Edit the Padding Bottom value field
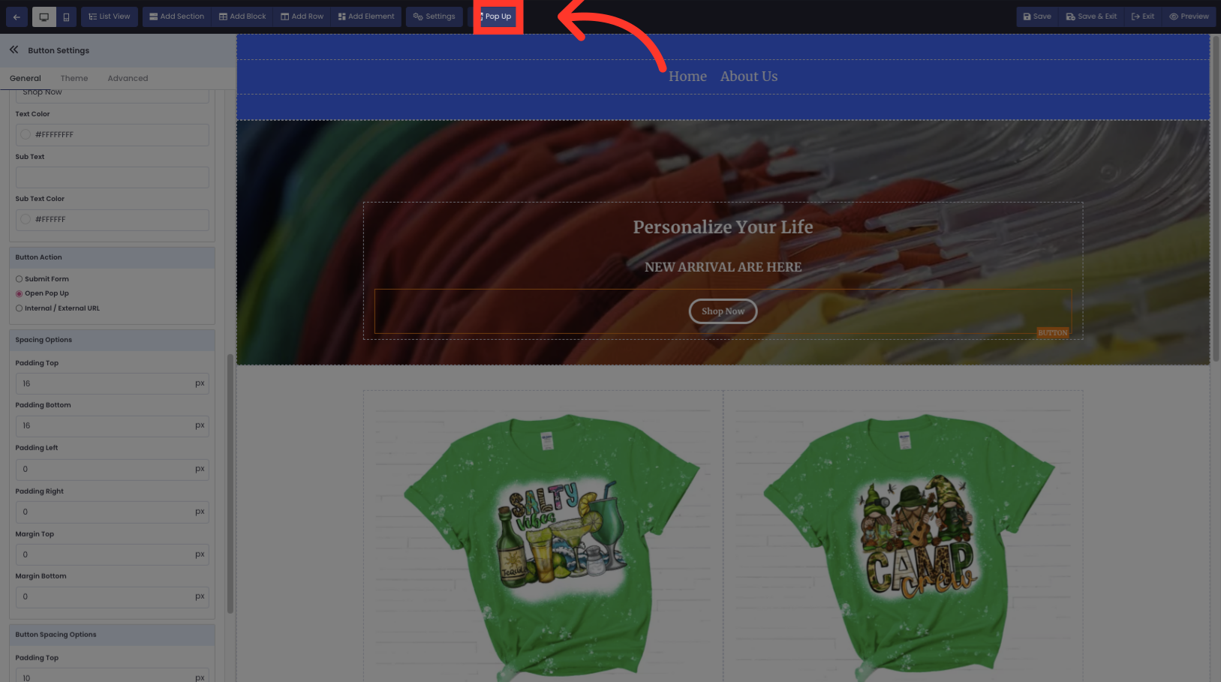The height and width of the screenshot is (682, 1221). pyautogui.click(x=113, y=425)
